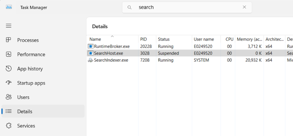Open the App history tab
This screenshot has width=293, height=136.
pyautogui.click(x=43, y=69)
